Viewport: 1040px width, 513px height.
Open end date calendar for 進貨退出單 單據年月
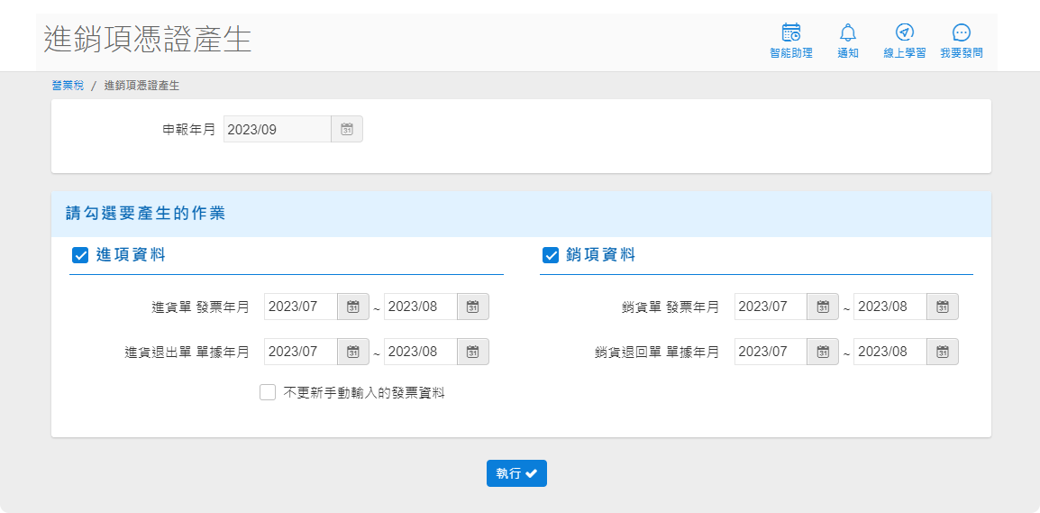[x=472, y=352]
